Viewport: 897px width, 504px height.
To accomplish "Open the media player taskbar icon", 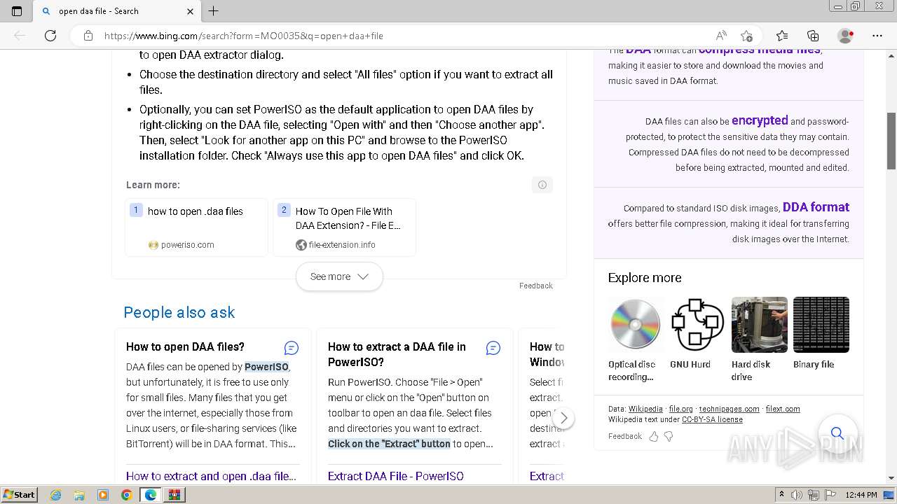I will [103, 495].
